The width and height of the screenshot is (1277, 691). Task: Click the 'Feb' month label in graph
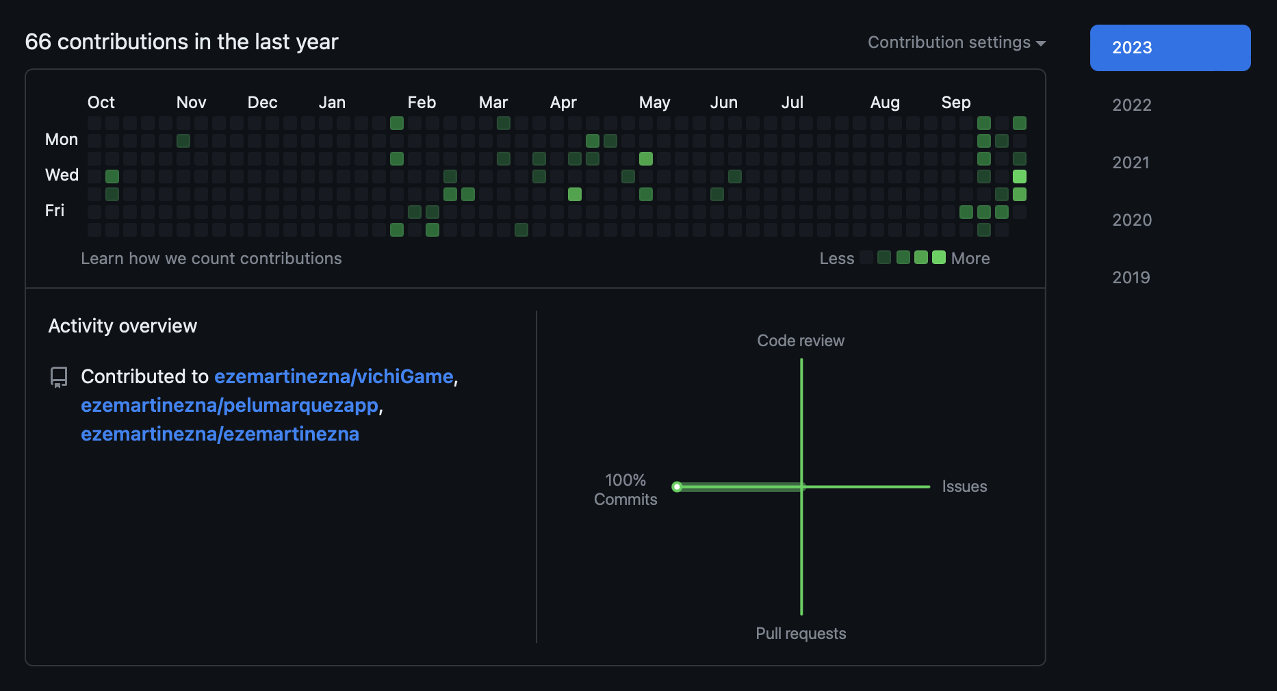click(422, 103)
